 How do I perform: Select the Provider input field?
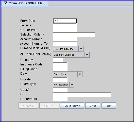coord(60,79)
